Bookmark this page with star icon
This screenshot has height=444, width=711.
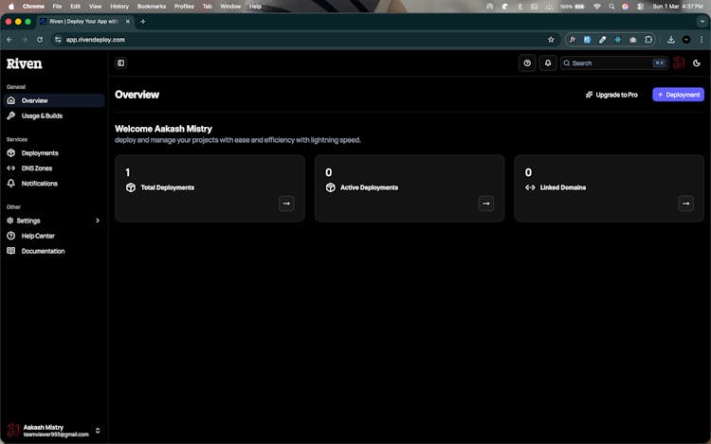pos(551,40)
